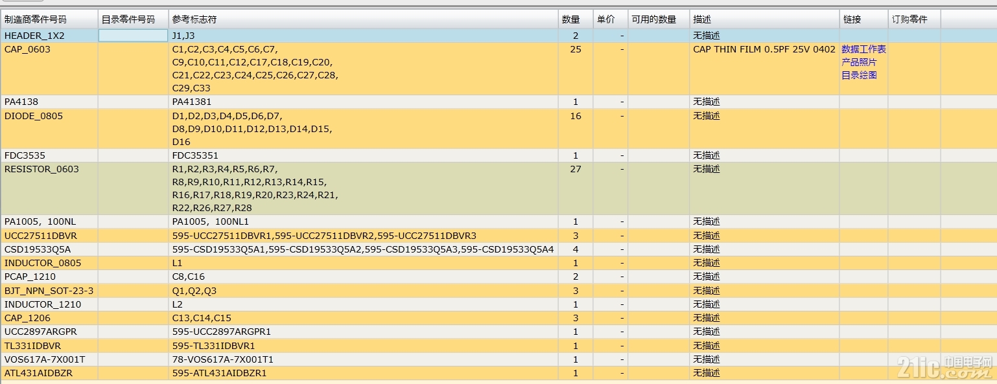The width and height of the screenshot is (997, 384).
Task: Click the CAP THIN FILM 0.5PF description
Action: pyautogui.click(x=764, y=49)
